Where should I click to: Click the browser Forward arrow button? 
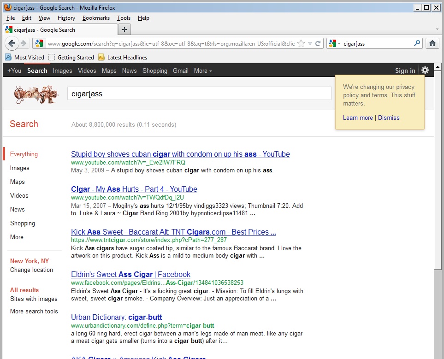pyautogui.click(x=24, y=43)
